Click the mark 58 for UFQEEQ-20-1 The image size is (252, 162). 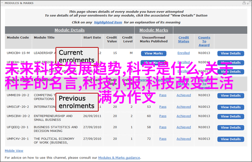click(149, 127)
